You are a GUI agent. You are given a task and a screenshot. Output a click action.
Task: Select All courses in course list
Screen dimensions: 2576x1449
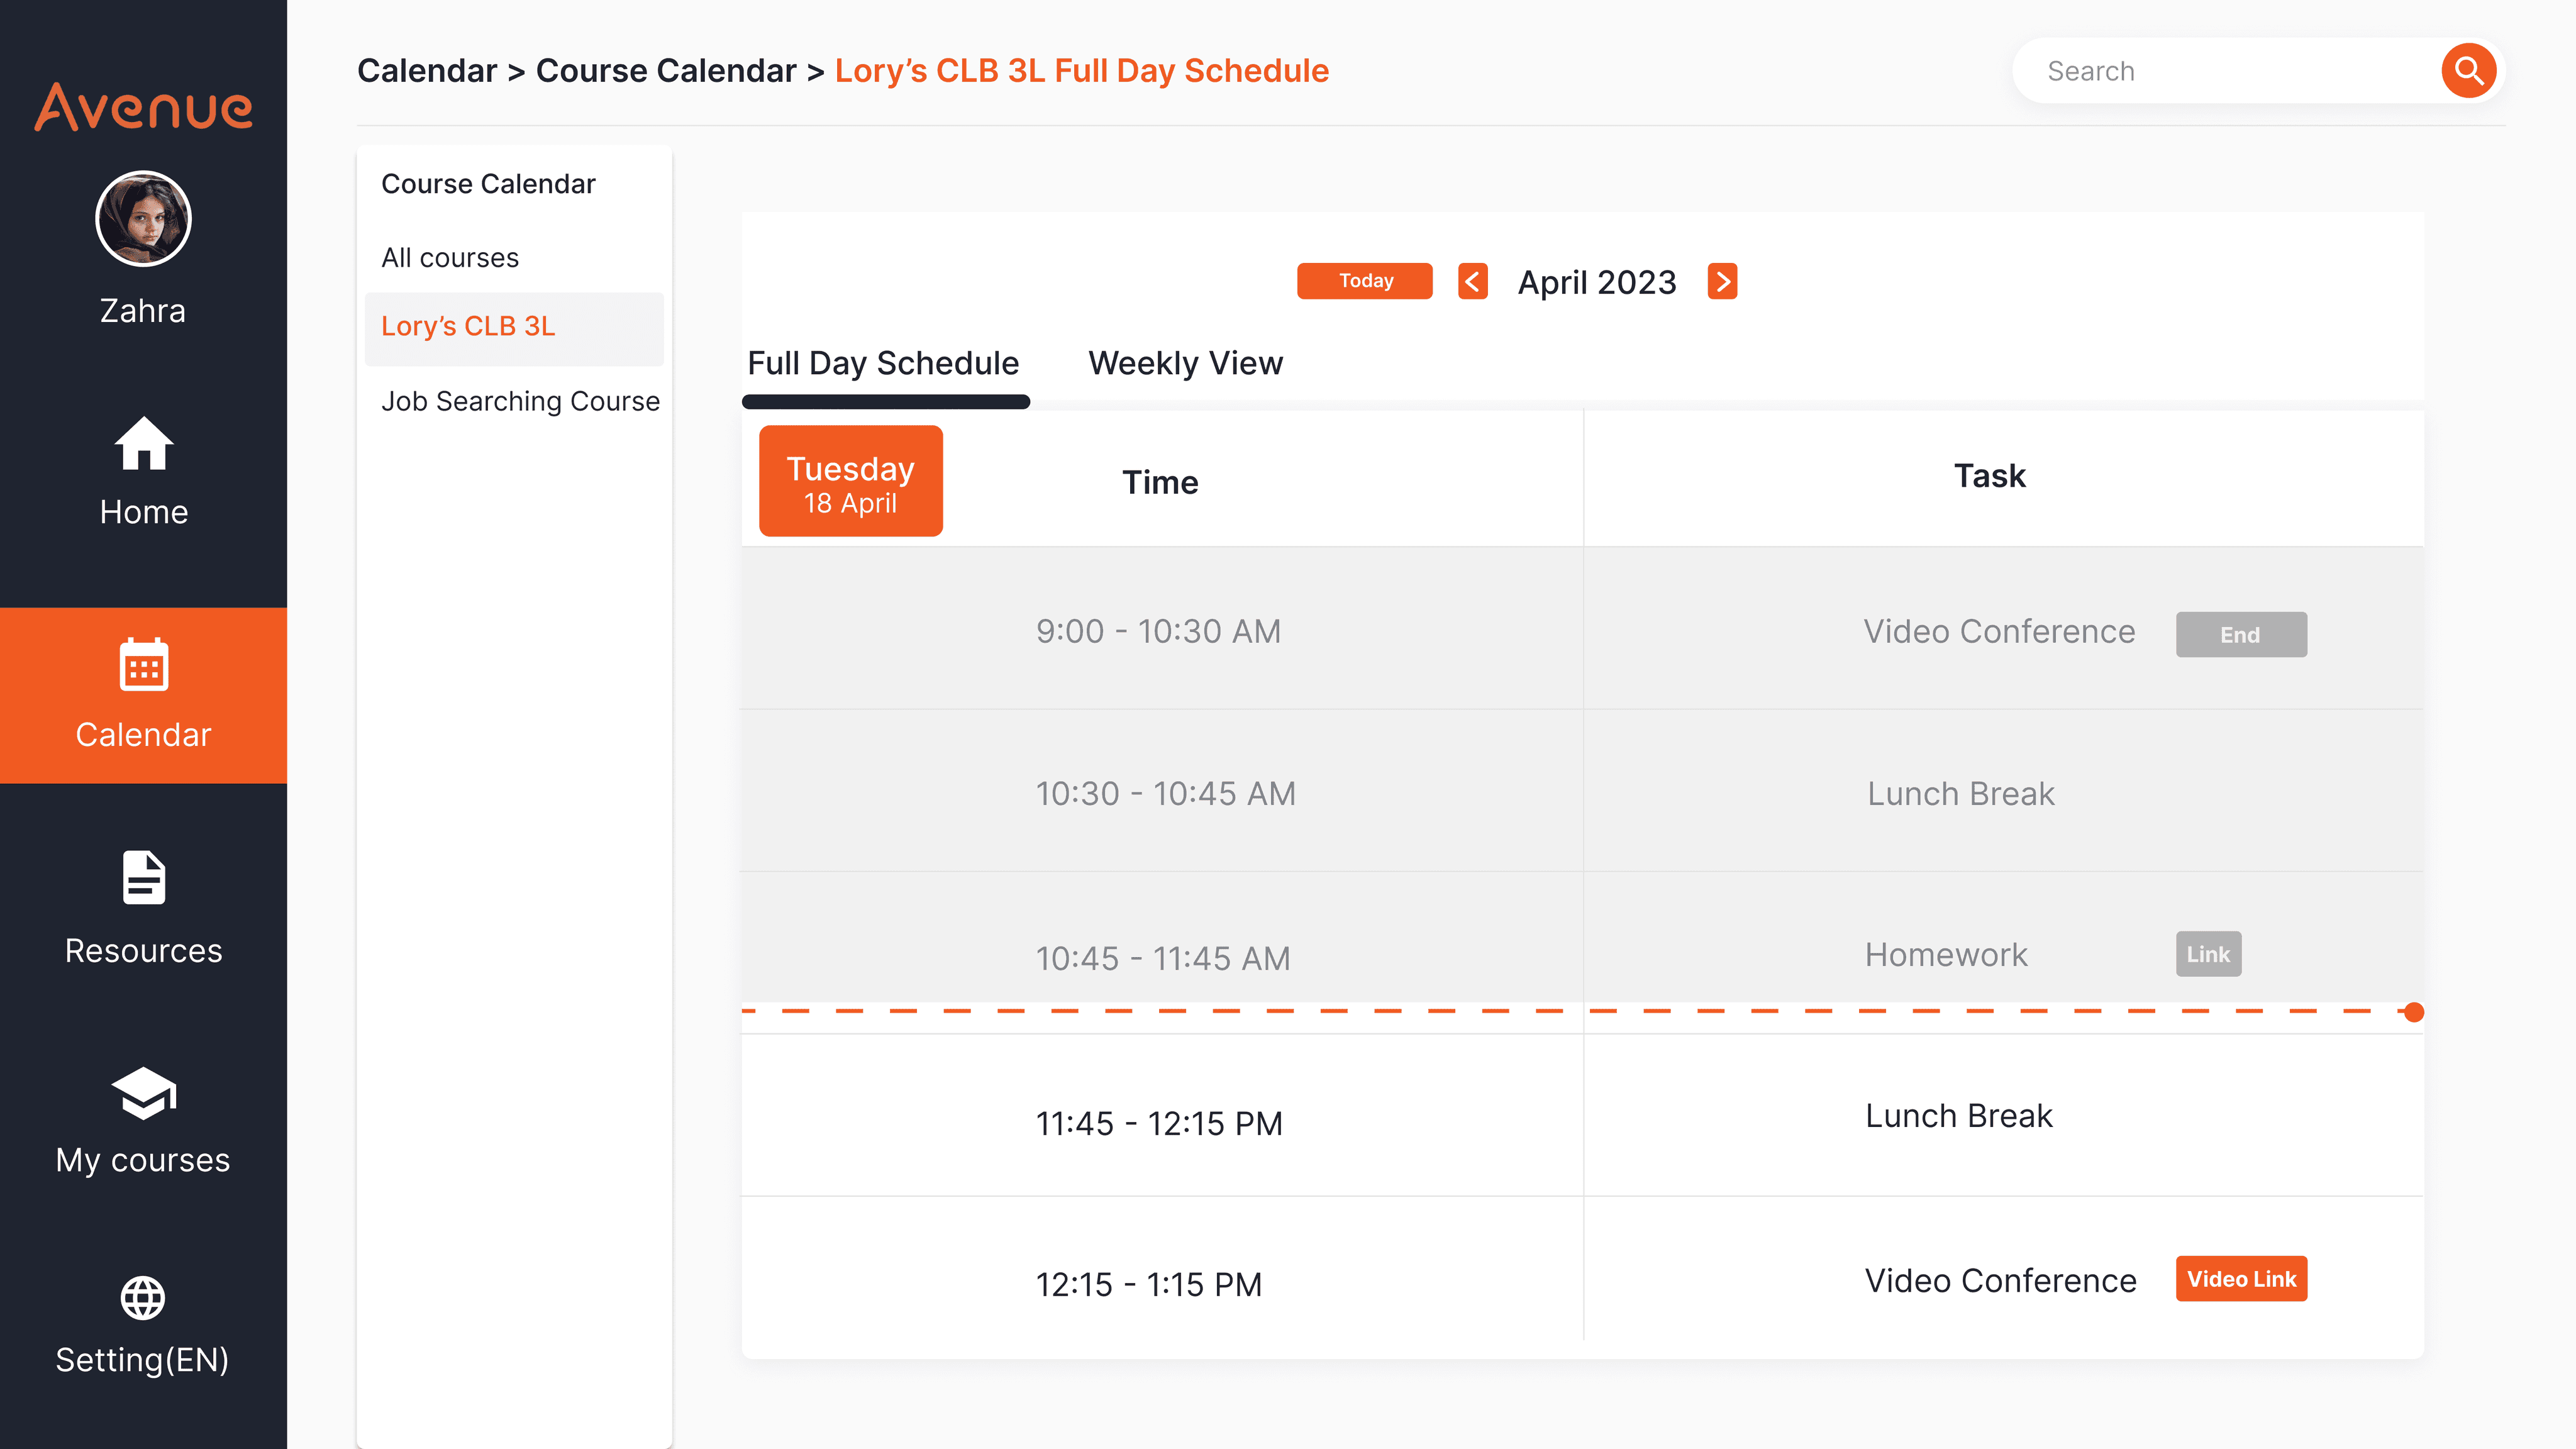tap(450, 258)
